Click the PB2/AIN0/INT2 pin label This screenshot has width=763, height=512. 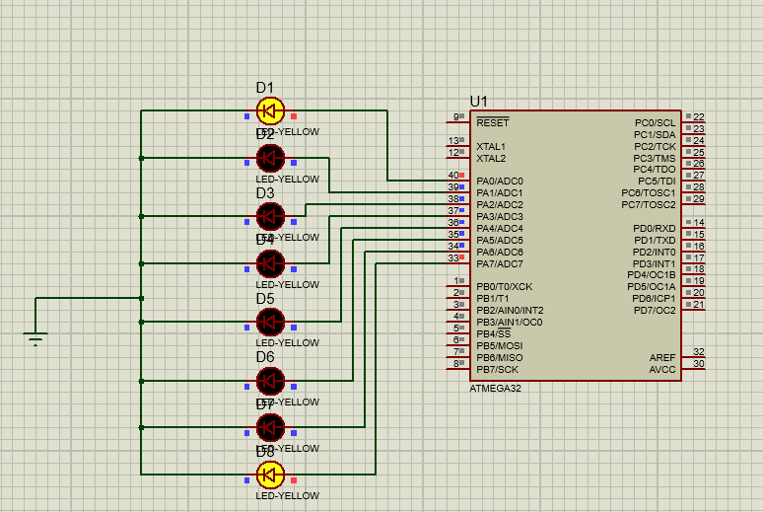tap(510, 311)
